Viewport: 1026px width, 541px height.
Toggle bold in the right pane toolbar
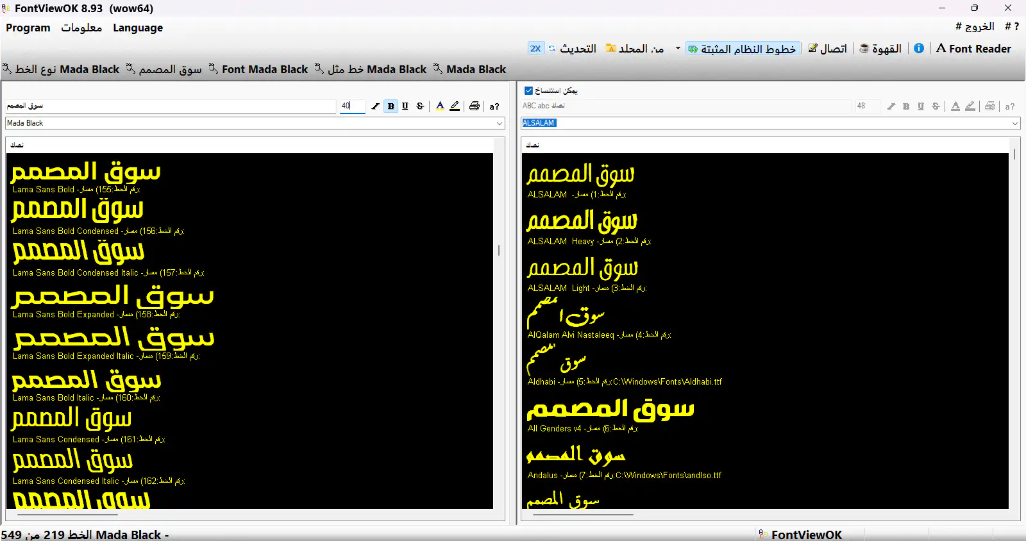coord(906,106)
